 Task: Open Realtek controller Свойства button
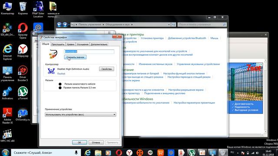(106, 69)
